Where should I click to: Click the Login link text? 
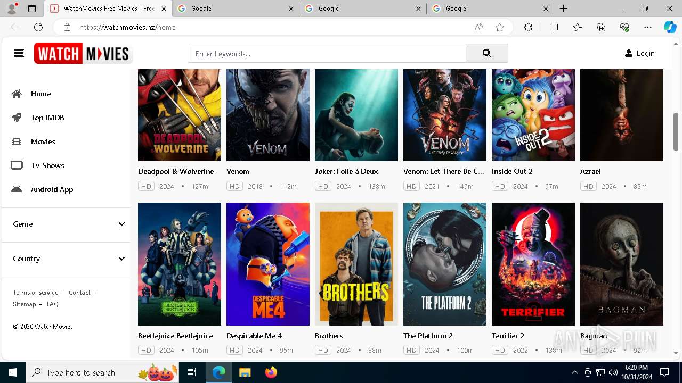(x=645, y=53)
